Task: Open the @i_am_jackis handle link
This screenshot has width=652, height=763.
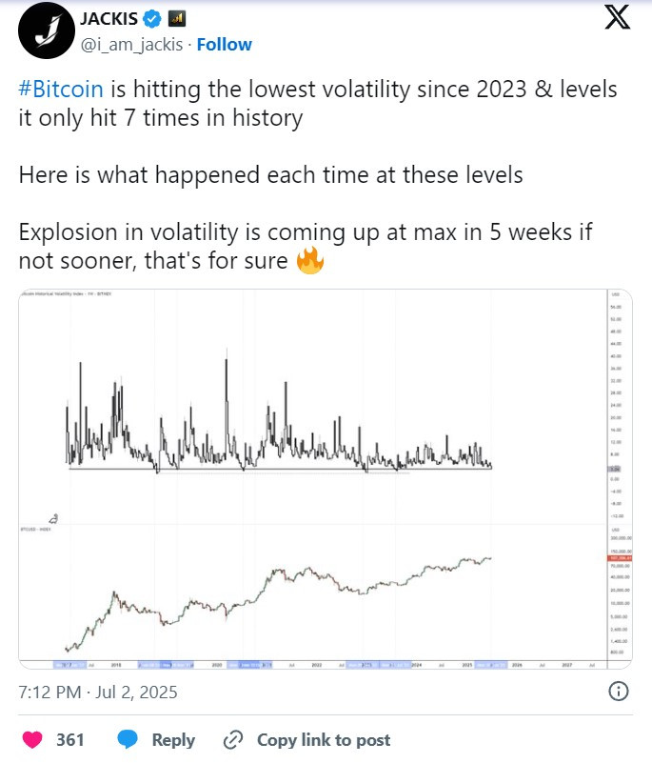Action: pyautogui.click(x=131, y=45)
